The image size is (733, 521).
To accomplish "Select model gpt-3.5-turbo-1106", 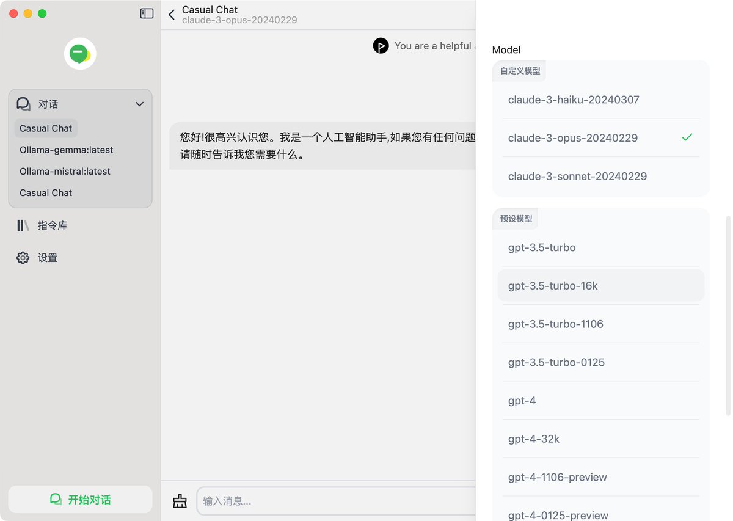I will click(601, 324).
